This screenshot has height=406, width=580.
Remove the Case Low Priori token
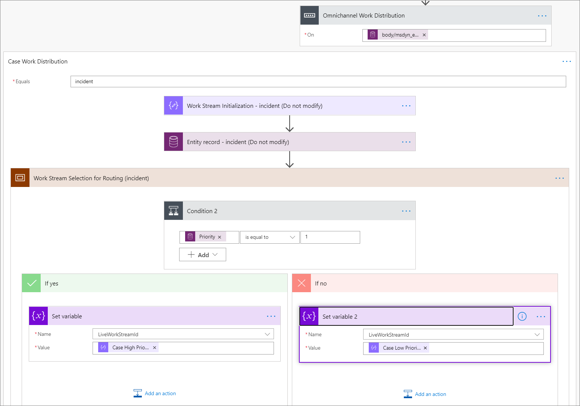click(x=425, y=348)
